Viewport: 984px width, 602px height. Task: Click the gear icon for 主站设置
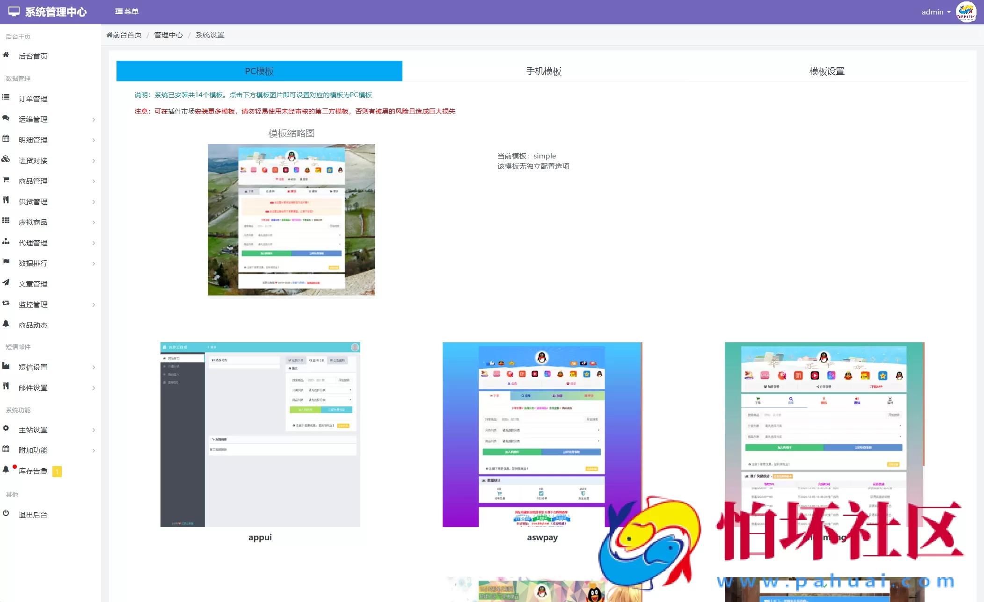pyautogui.click(x=6, y=429)
